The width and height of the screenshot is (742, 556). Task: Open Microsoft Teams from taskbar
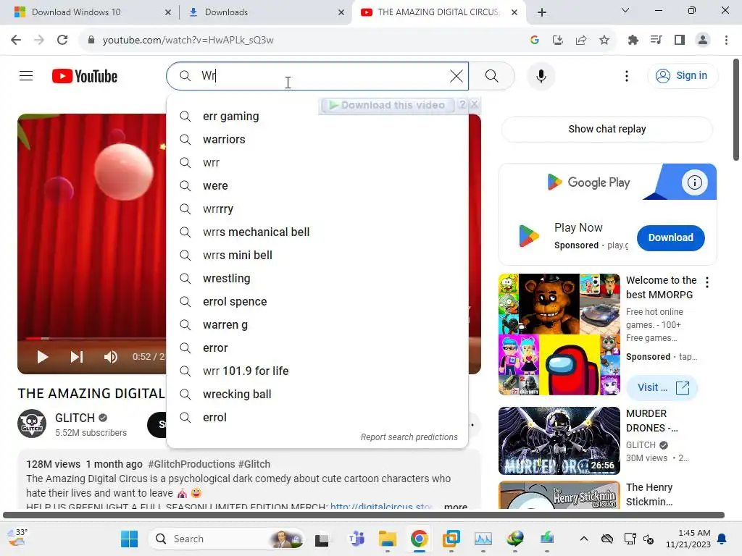click(356, 539)
